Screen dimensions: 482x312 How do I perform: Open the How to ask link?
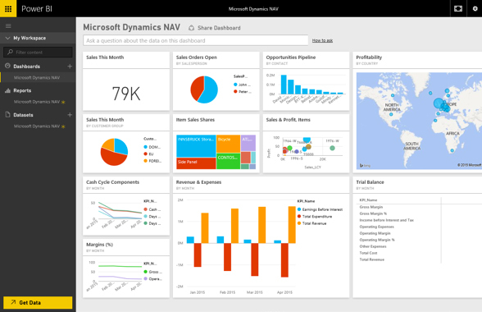322,40
